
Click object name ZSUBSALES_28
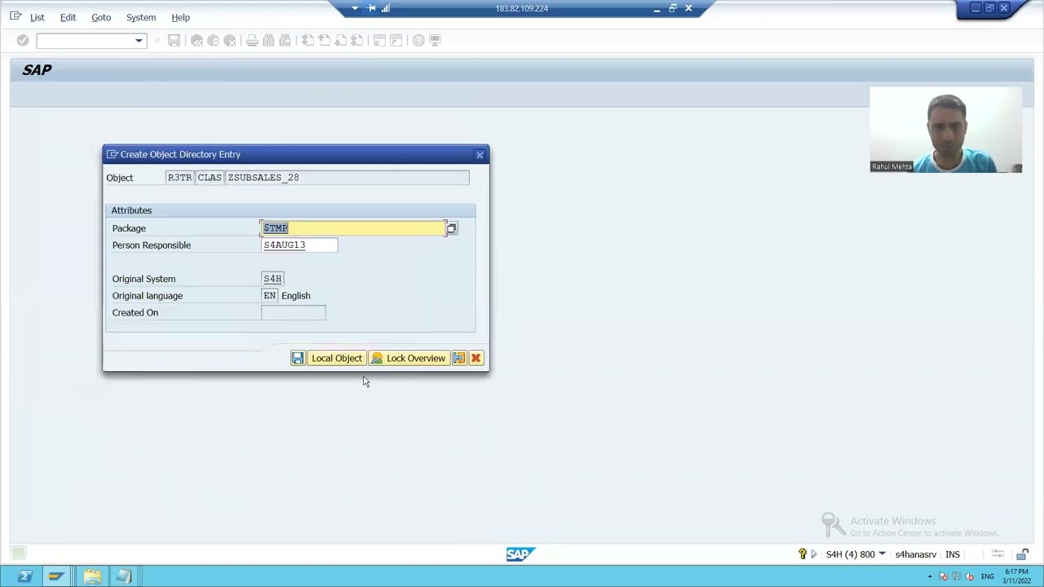click(x=348, y=178)
